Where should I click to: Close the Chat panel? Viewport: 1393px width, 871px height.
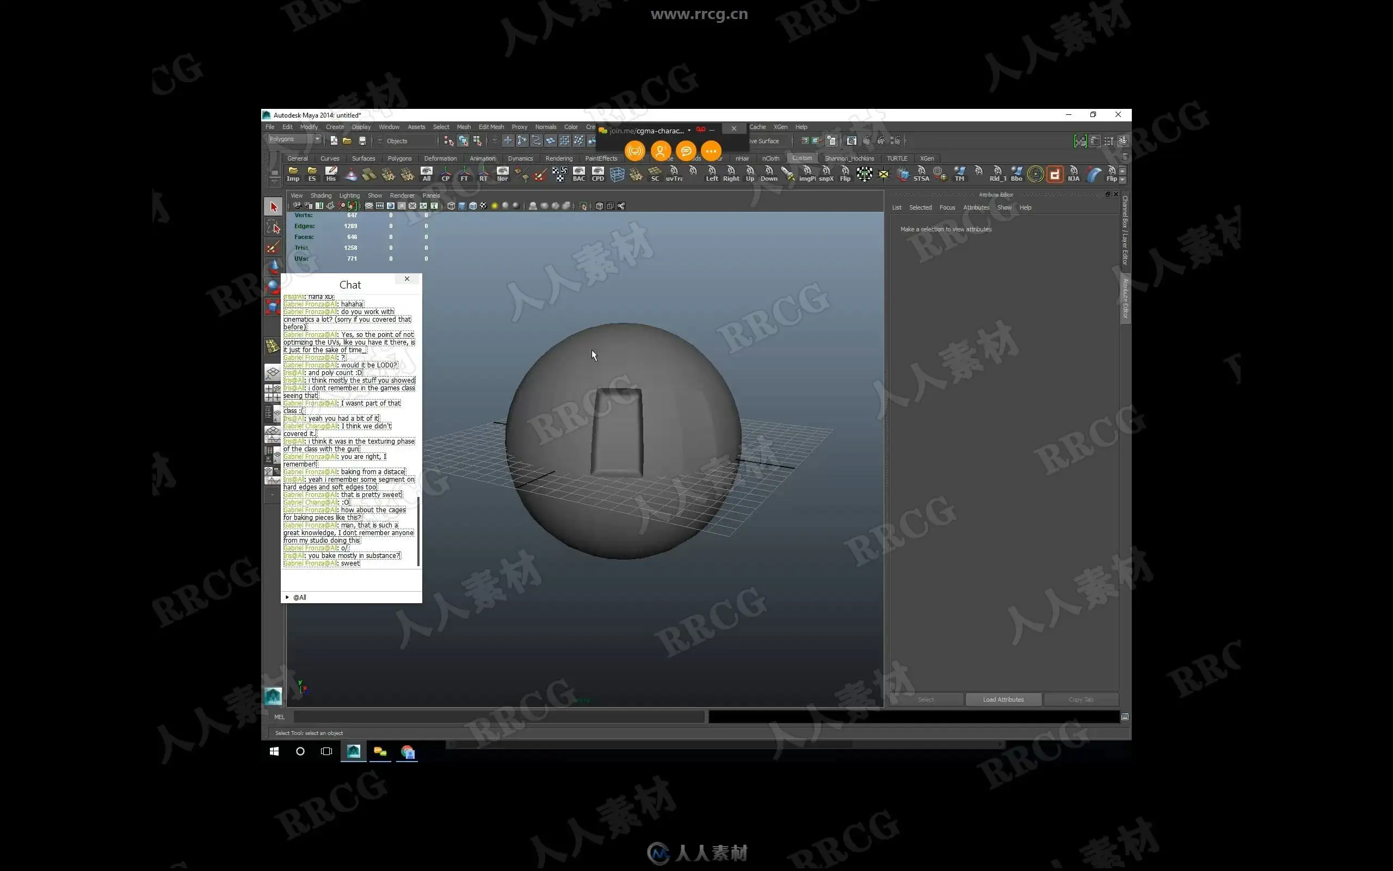tap(407, 279)
